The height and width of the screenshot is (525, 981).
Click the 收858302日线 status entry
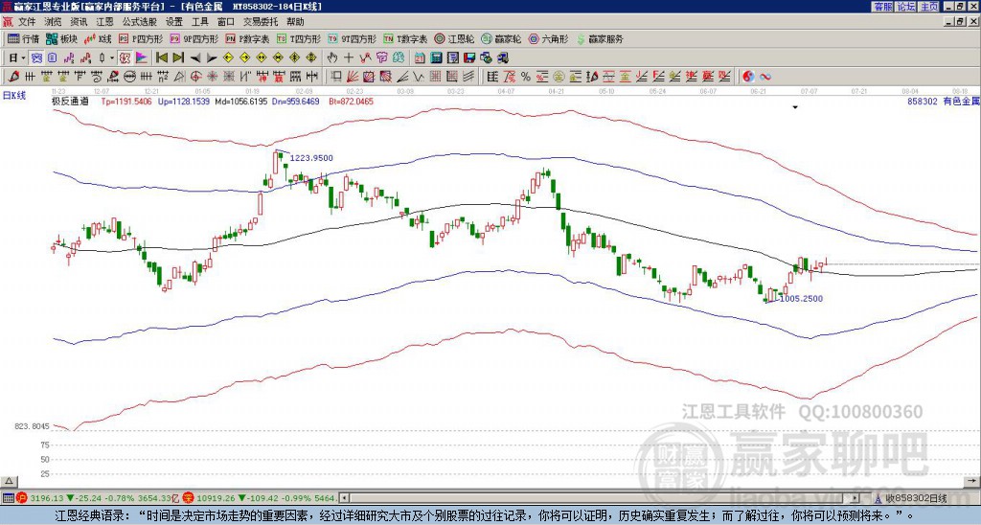[x=916, y=498]
